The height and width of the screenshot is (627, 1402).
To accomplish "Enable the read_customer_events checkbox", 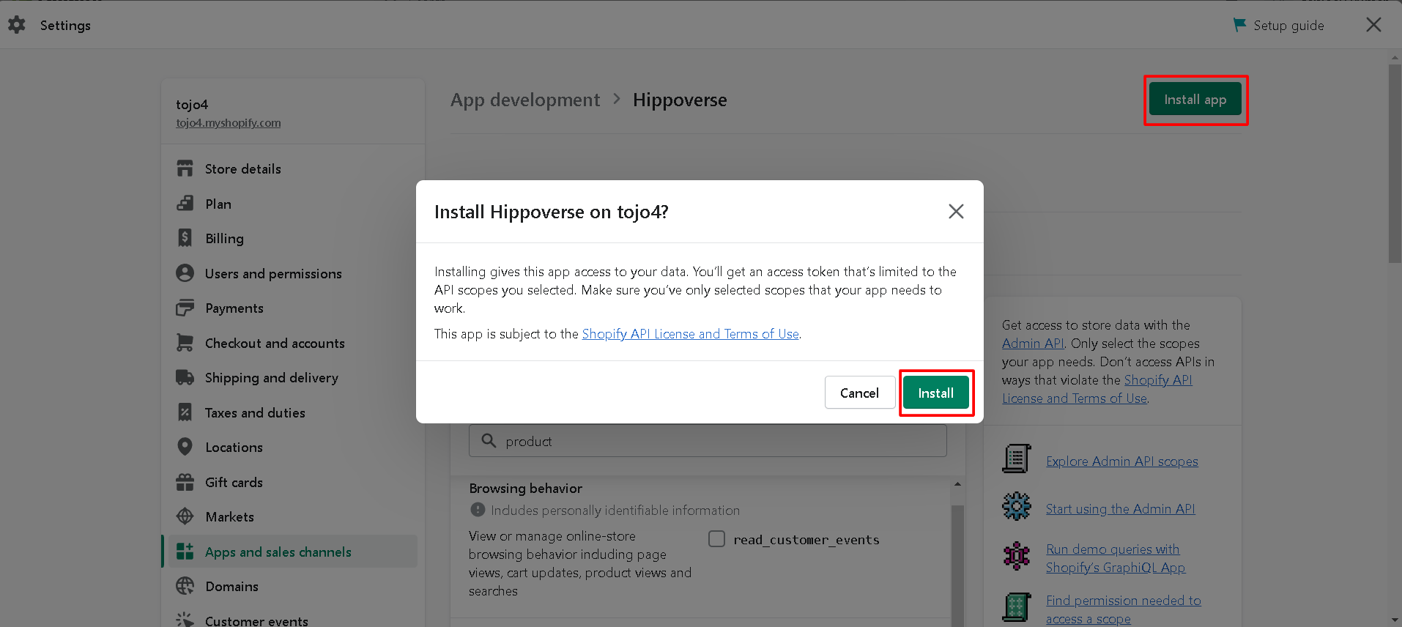I will pyautogui.click(x=717, y=539).
